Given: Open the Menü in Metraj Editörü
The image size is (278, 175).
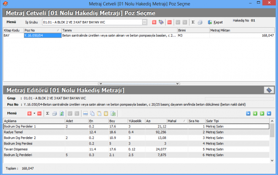Looking at the screenshot, I should (x=12, y=113).
